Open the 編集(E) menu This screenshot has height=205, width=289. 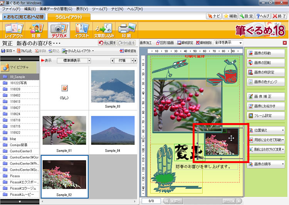30,9
